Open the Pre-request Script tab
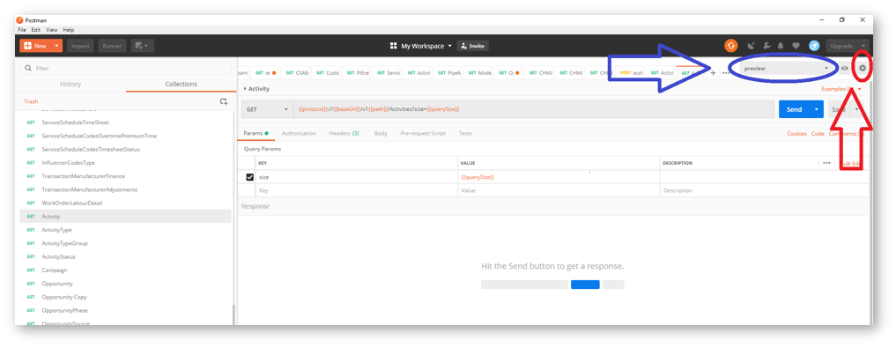 [x=423, y=133]
